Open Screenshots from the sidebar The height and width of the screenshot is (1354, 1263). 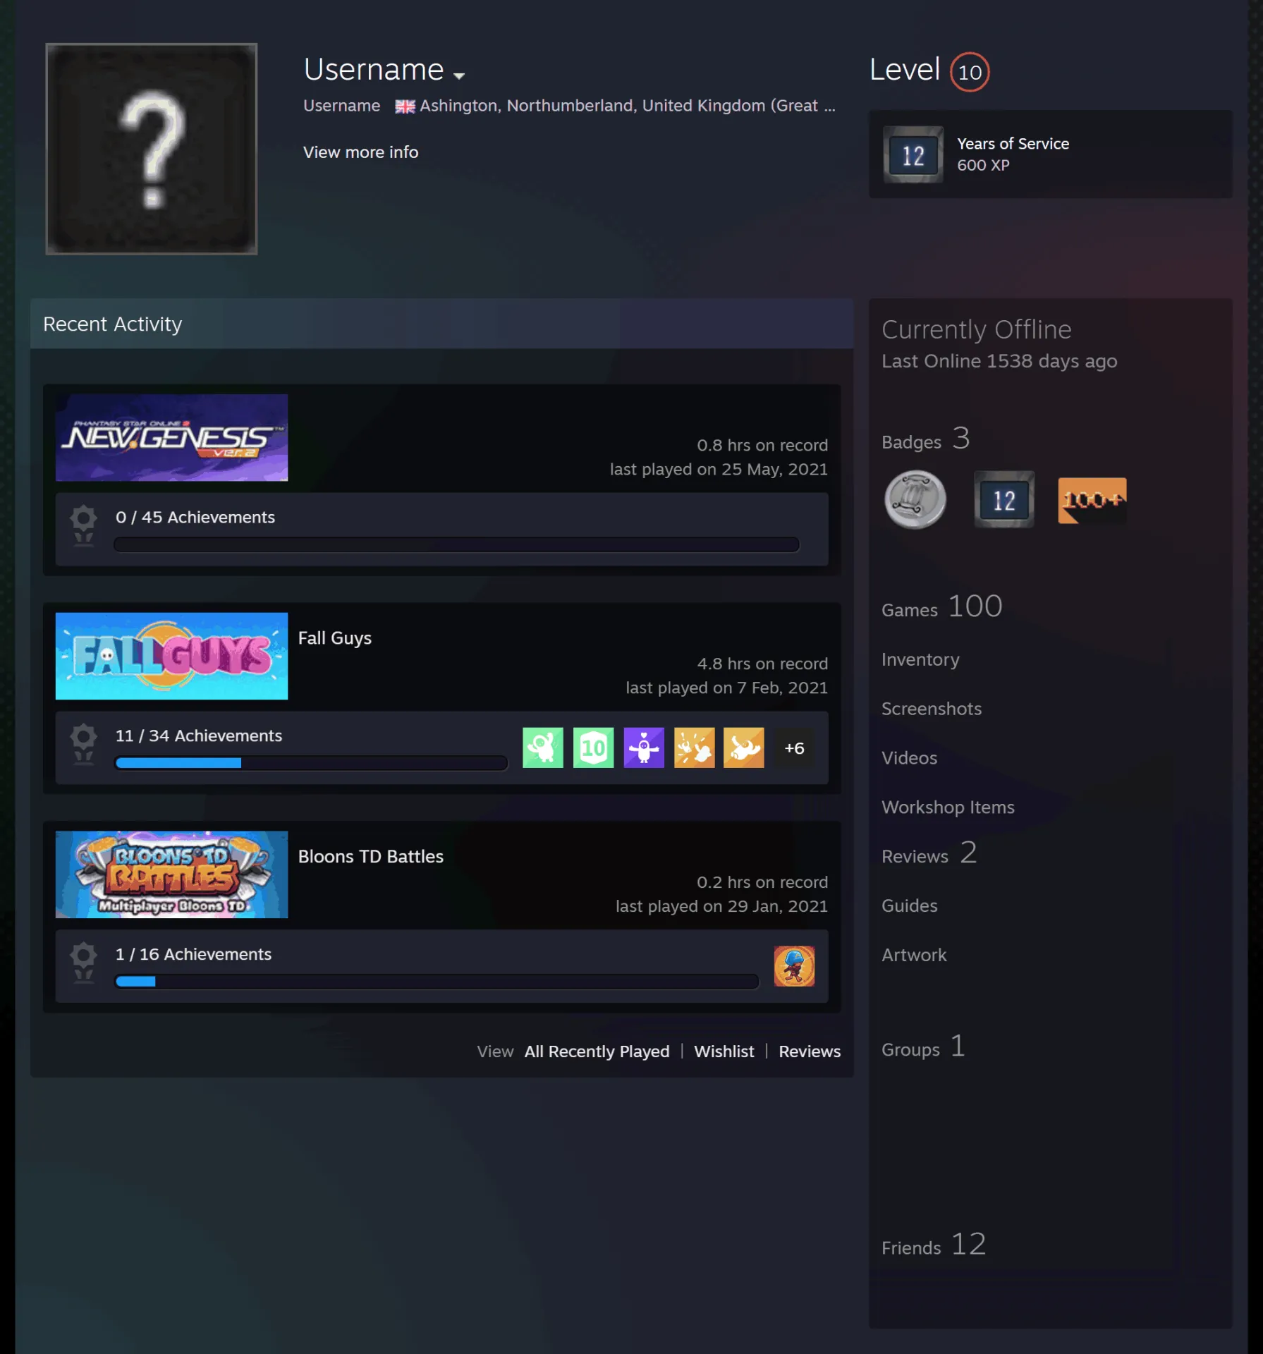click(x=931, y=709)
